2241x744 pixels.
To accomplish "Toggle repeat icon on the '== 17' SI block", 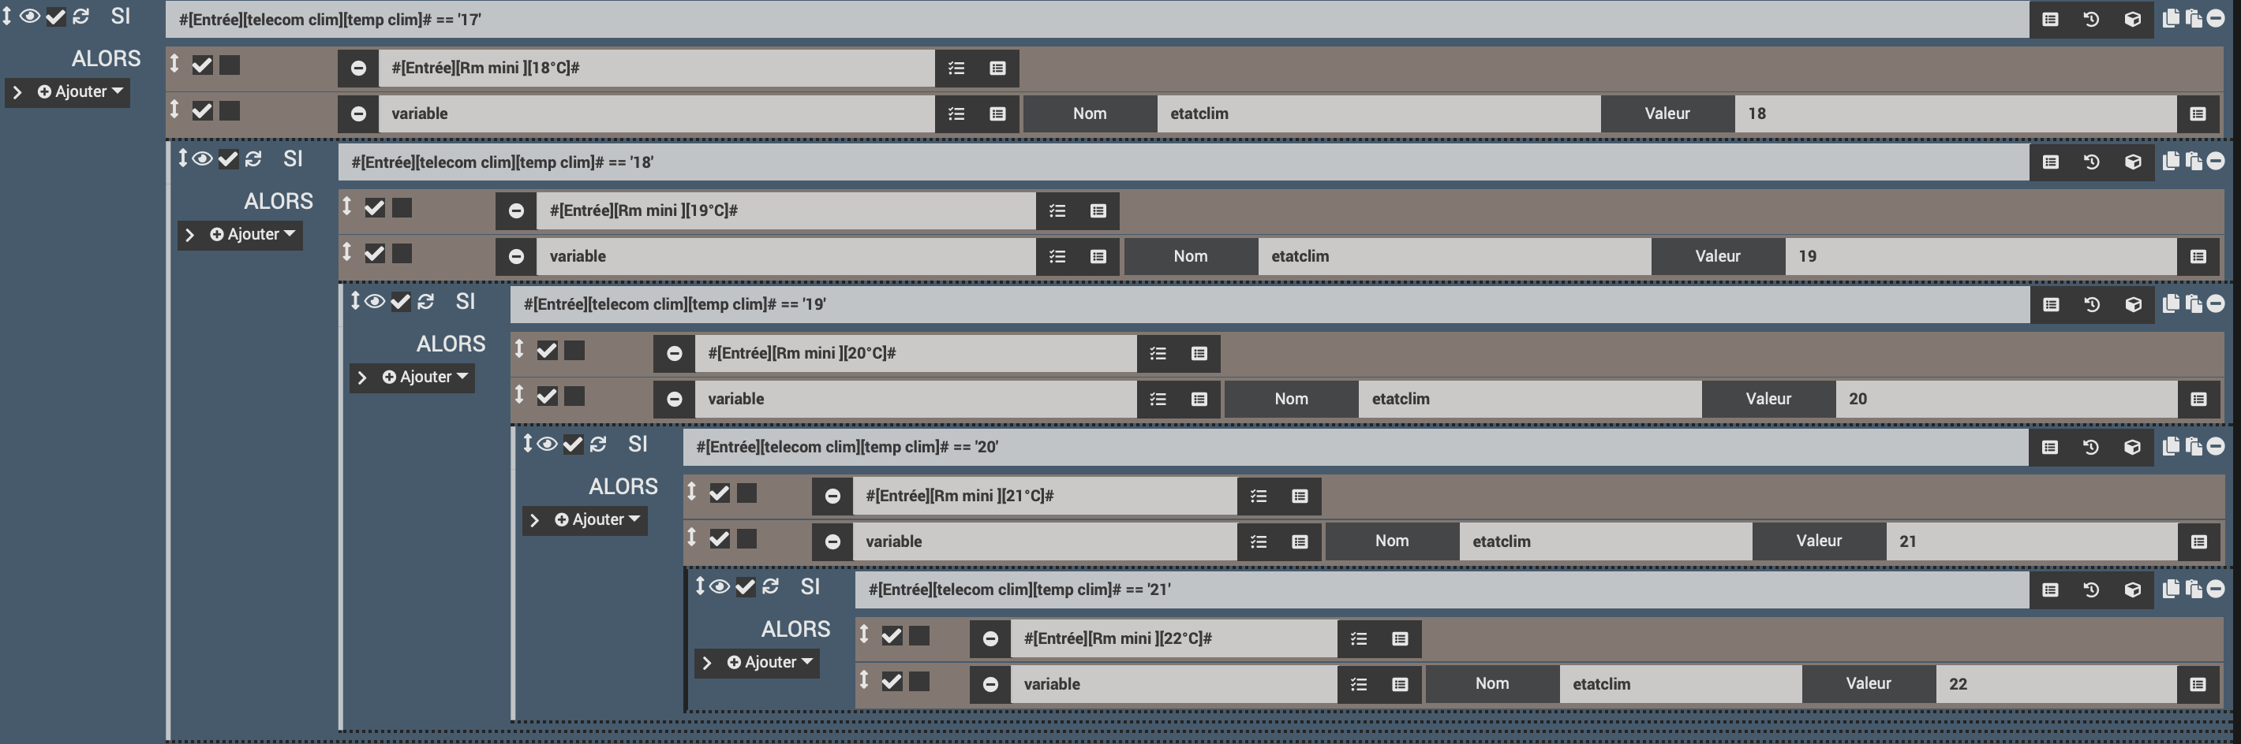I will pyautogui.click(x=81, y=17).
